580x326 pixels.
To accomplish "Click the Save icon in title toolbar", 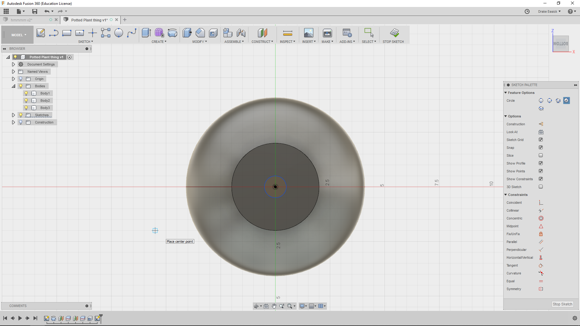I will (35, 11).
